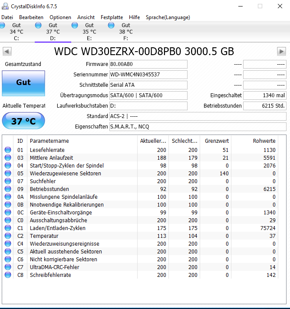
Task: Click status orb of Start/Stopp-Zyklen row
Action: click(x=8, y=165)
